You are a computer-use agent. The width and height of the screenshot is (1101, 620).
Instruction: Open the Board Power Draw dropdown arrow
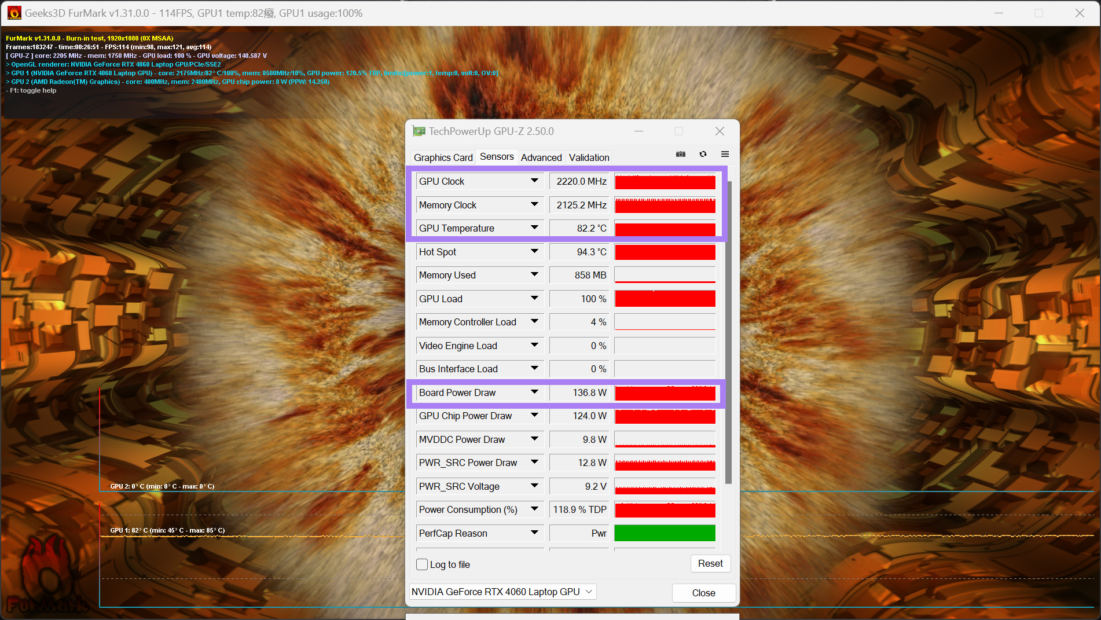pyautogui.click(x=534, y=392)
